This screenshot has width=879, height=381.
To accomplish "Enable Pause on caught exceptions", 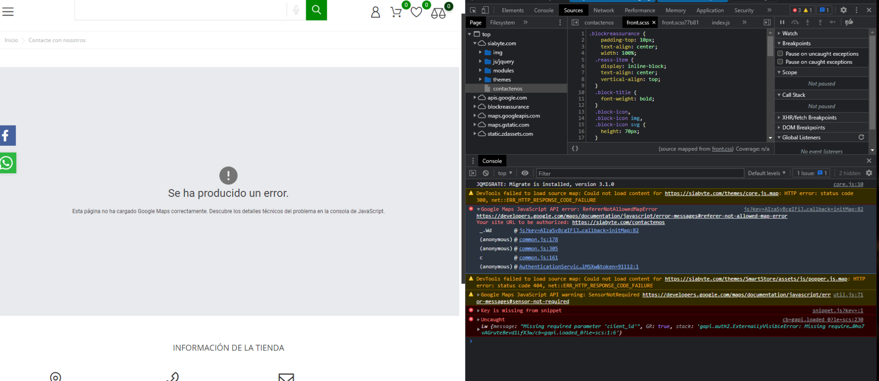I will [780, 62].
